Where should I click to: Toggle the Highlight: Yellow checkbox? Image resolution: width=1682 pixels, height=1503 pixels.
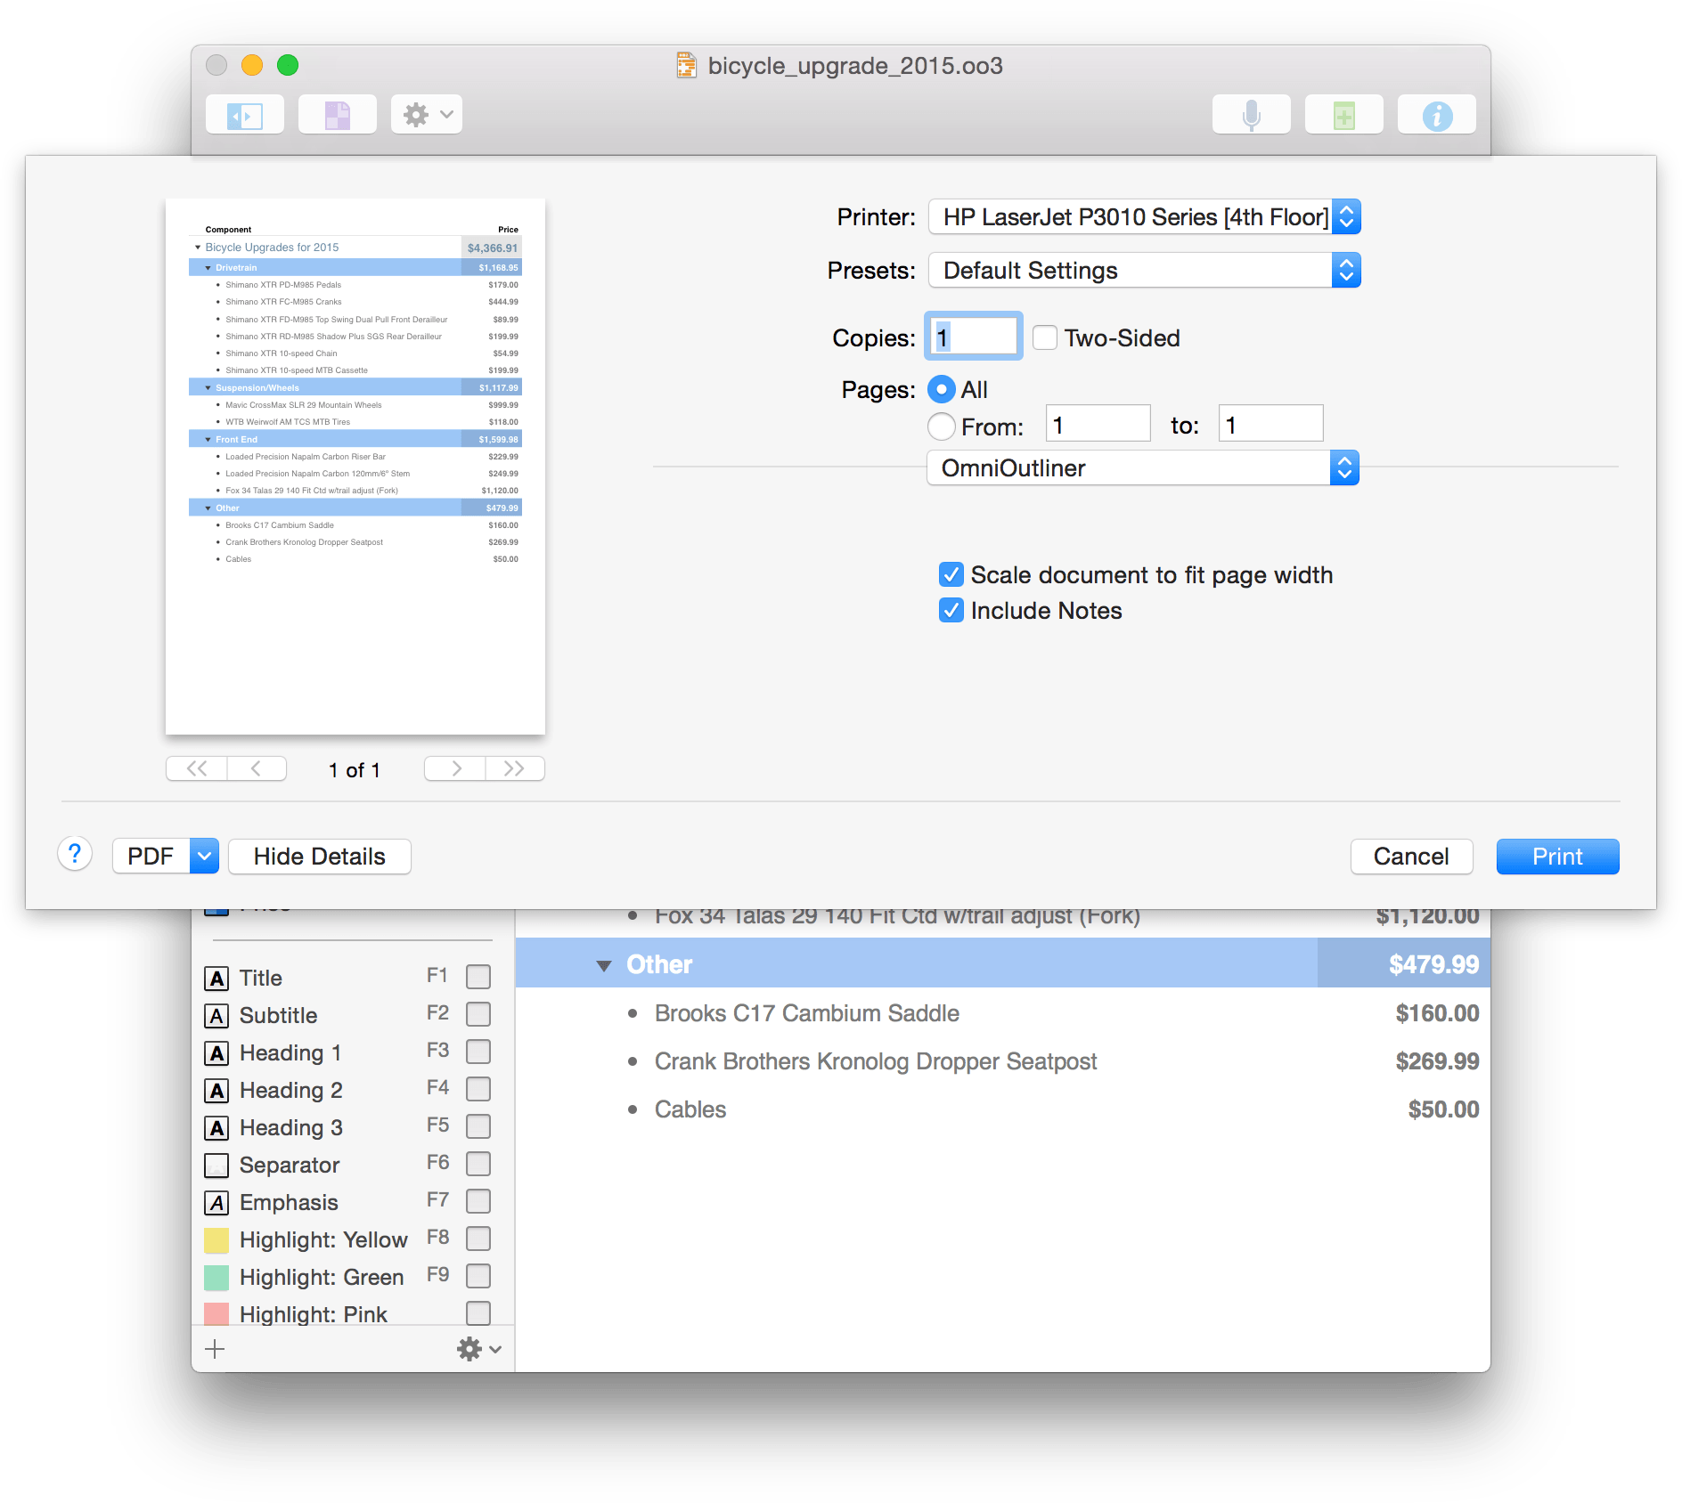click(x=478, y=1239)
